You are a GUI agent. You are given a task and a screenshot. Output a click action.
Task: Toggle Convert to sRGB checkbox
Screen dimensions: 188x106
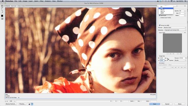point(160,25)
